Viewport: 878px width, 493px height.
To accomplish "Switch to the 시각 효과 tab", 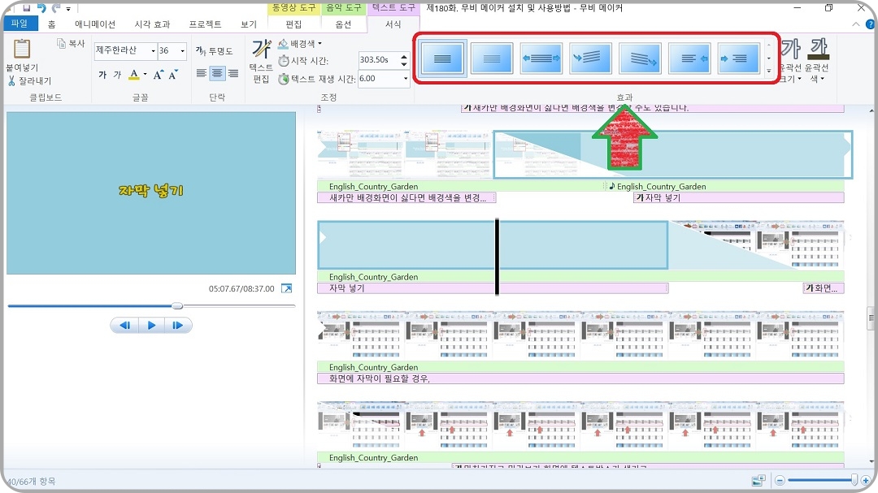I will tap(152, 24).
